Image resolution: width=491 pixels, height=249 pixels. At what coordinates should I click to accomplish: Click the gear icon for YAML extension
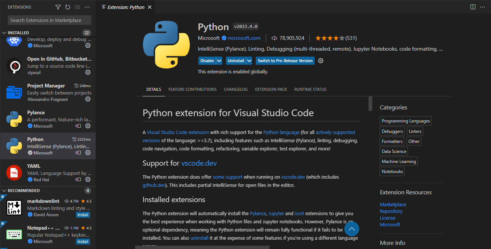[88, 179]
